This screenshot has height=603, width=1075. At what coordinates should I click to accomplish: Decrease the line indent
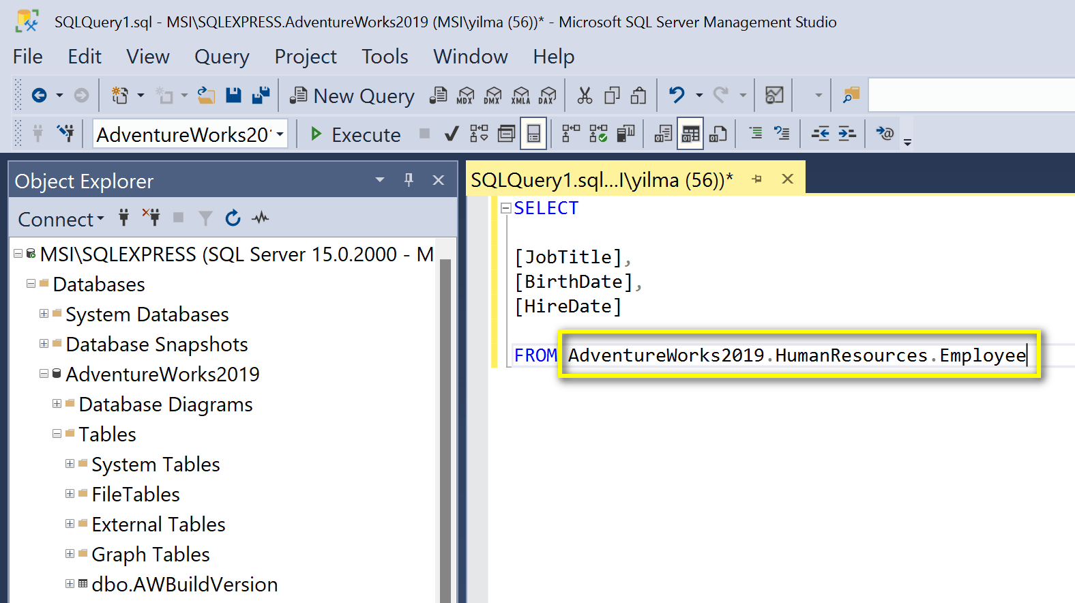coord(821,134)
